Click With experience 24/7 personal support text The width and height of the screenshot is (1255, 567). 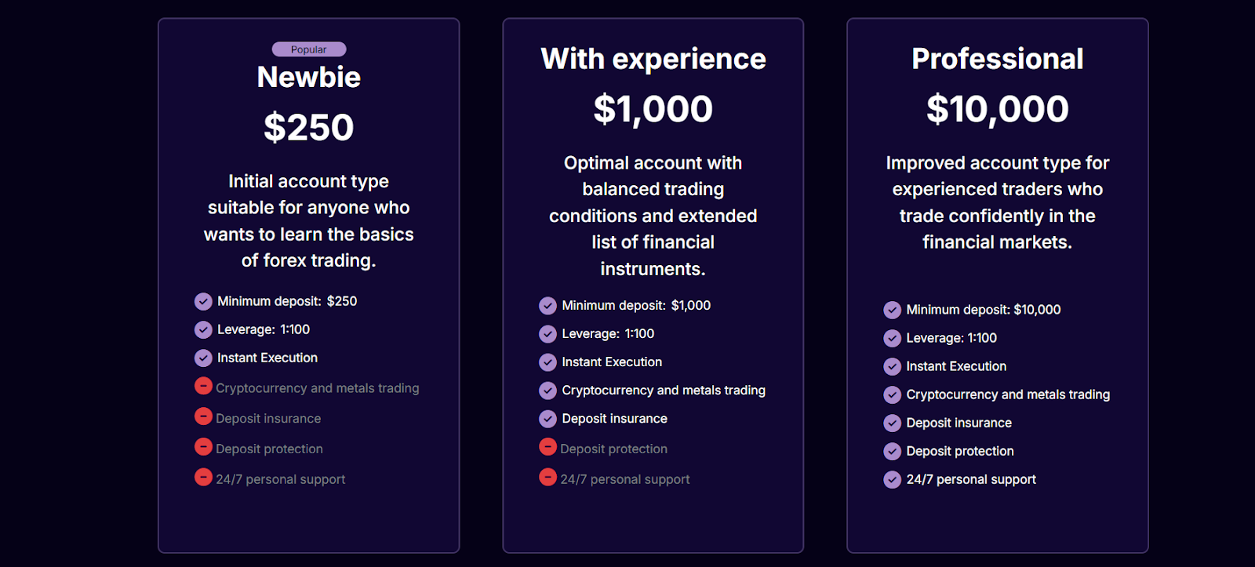624,479
